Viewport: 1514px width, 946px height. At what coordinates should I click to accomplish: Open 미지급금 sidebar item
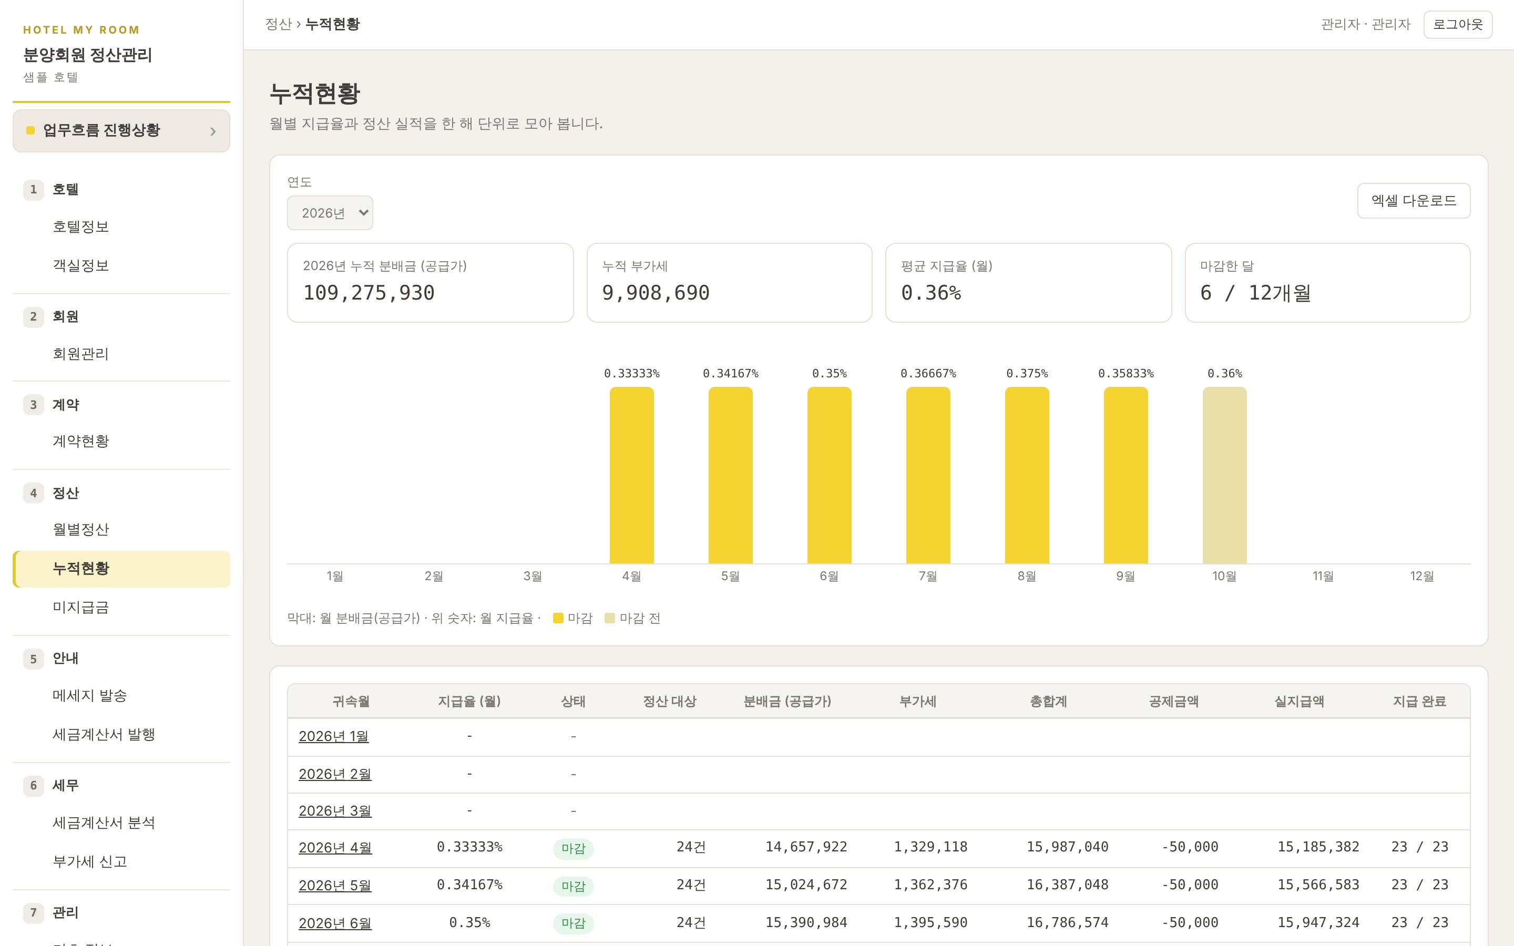click(x=81, y=608)
